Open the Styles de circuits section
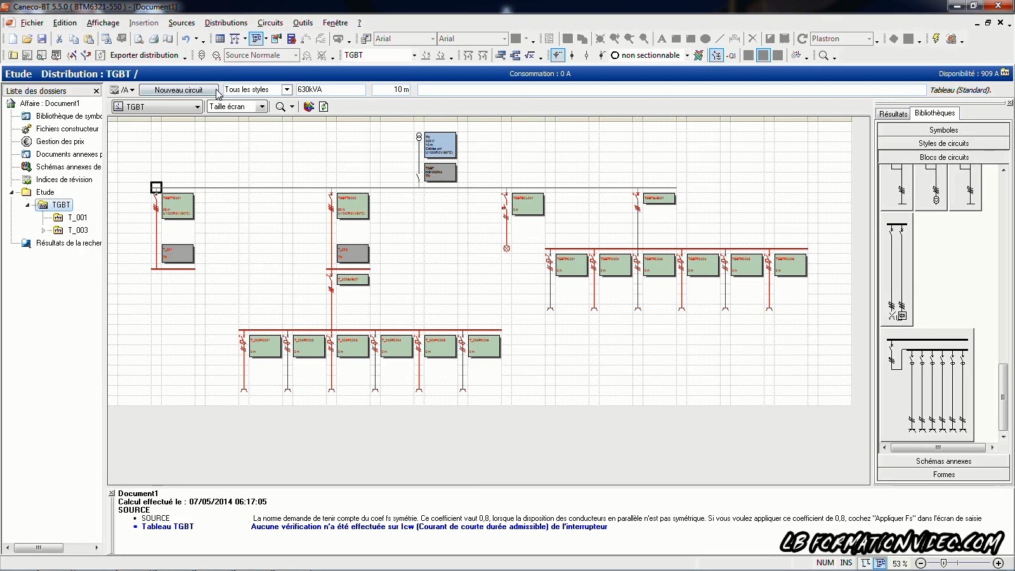 [943, 143]
